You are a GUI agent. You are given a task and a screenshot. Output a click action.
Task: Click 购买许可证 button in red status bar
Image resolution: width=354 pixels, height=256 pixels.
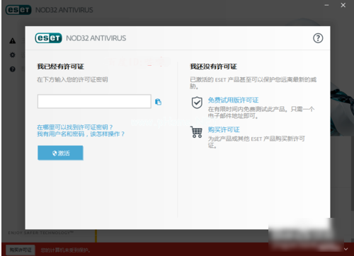coord(21,250)
